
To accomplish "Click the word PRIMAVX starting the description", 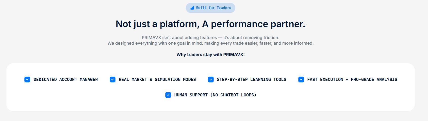I will (x=151, y=38).
